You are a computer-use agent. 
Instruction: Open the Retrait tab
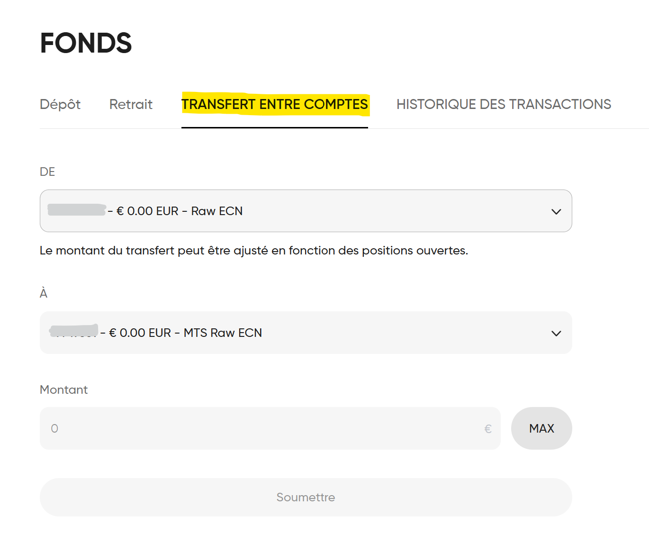pos(131,104)
